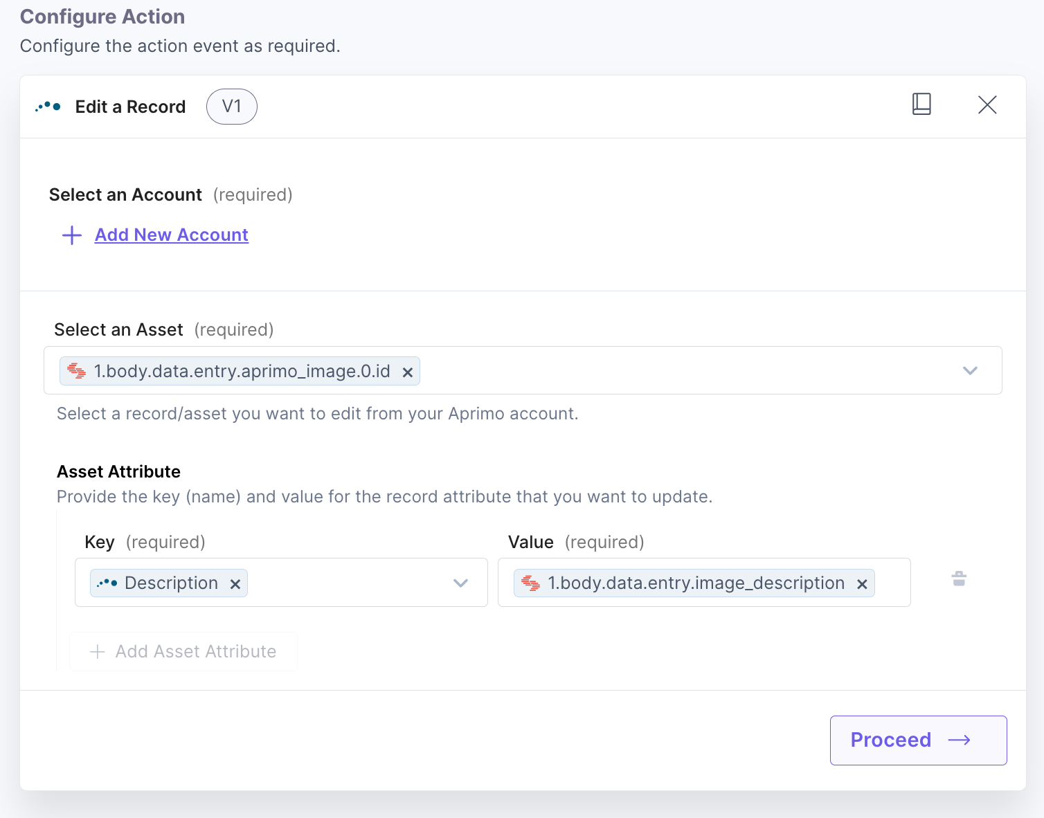Click the Proceed button
This screenshot has height=818, width=1044.
pyautogui.click(x=918, y=740)
